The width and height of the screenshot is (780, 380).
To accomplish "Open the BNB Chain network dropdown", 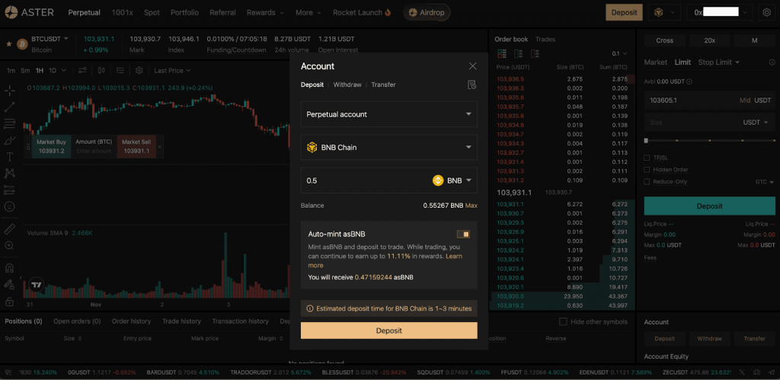I will (x=388, y=148).
